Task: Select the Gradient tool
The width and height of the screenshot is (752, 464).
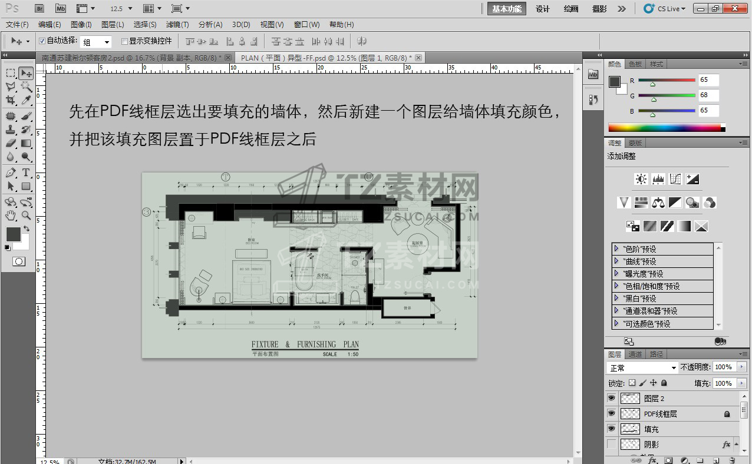Action: pos(26,143)
